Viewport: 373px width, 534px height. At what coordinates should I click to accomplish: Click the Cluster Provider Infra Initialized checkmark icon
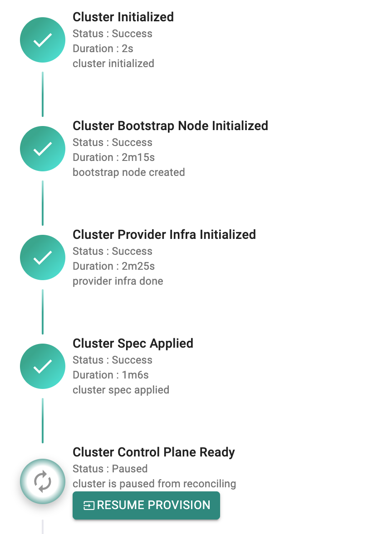pos(43,257)
